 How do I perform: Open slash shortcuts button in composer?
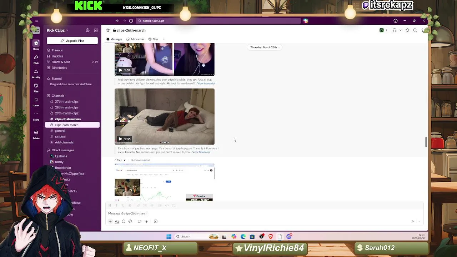(x=156, y=221)
